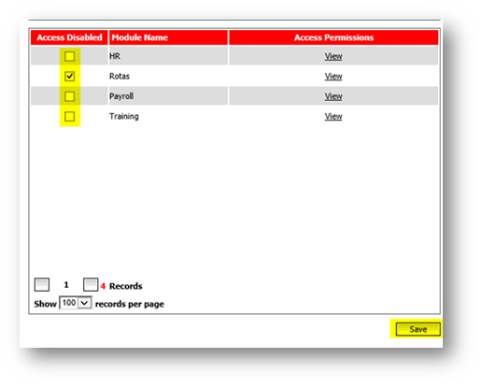Open View permissions for Rotas
Viewport: 482px width, 387px height.
(333, 77)
